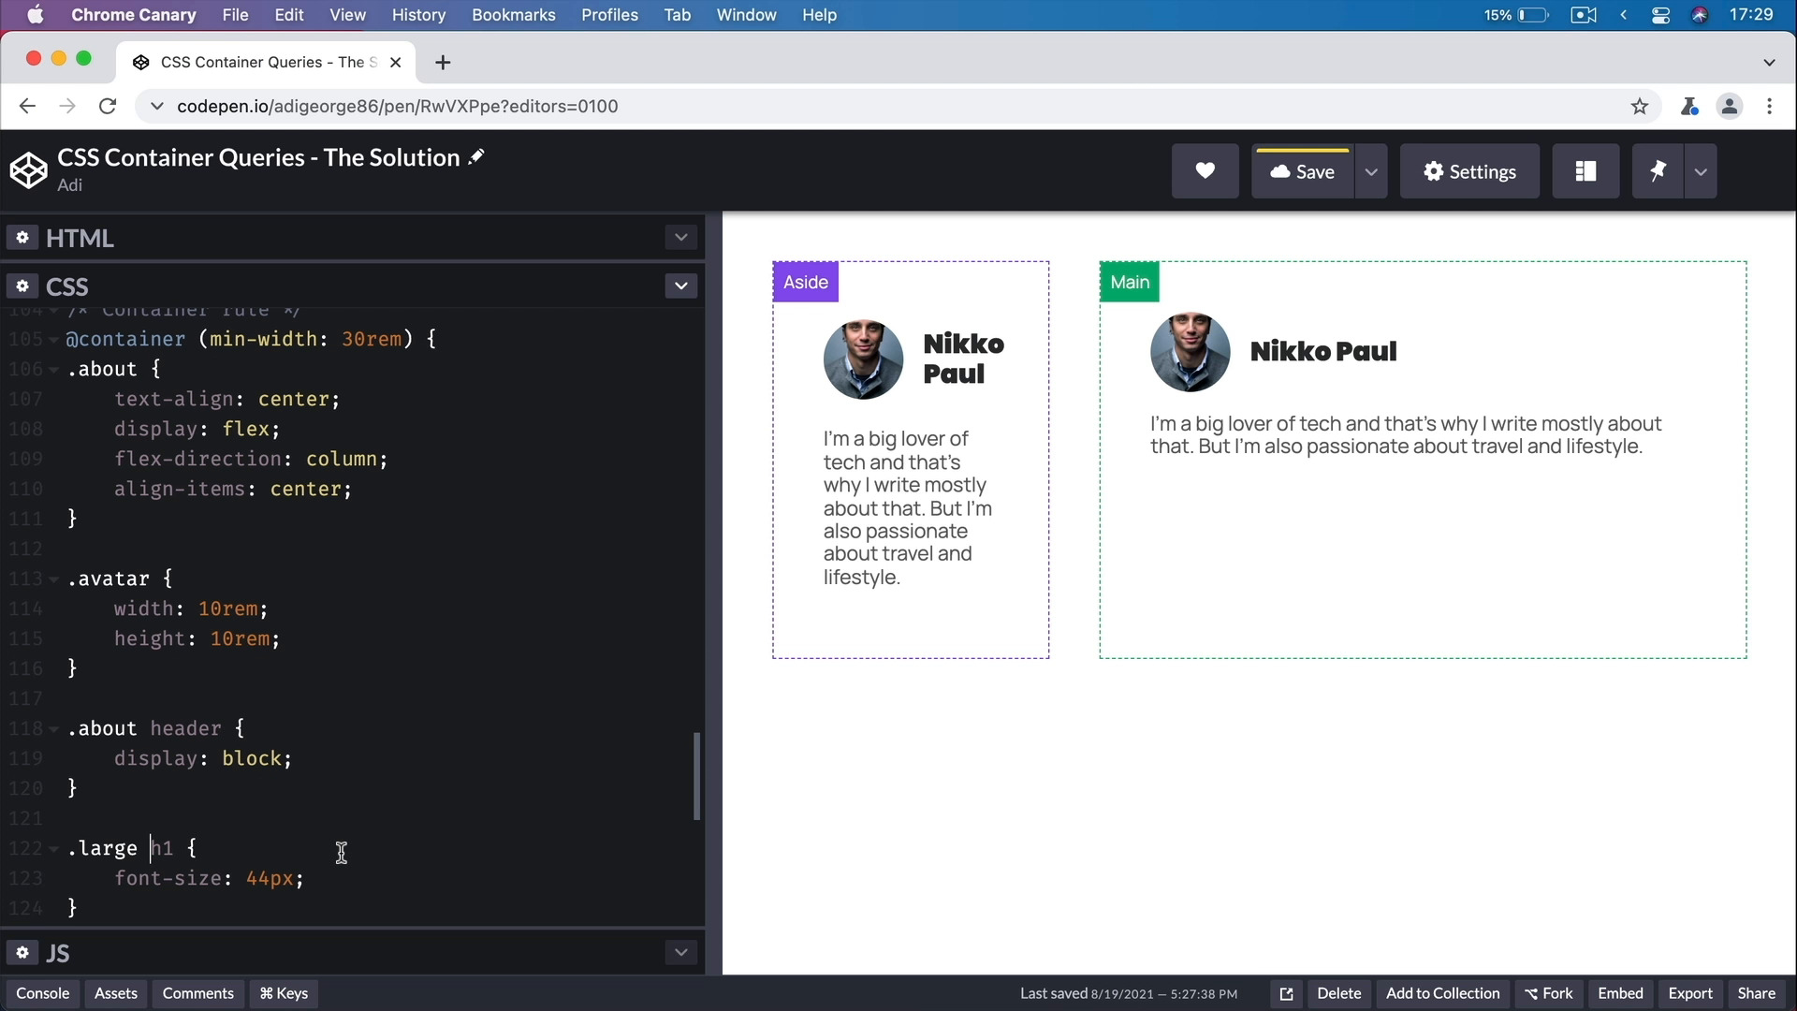Expand the more options chevron in toolbar
Viewport: 1797px width, 1011px height.
coord(1702,171)
